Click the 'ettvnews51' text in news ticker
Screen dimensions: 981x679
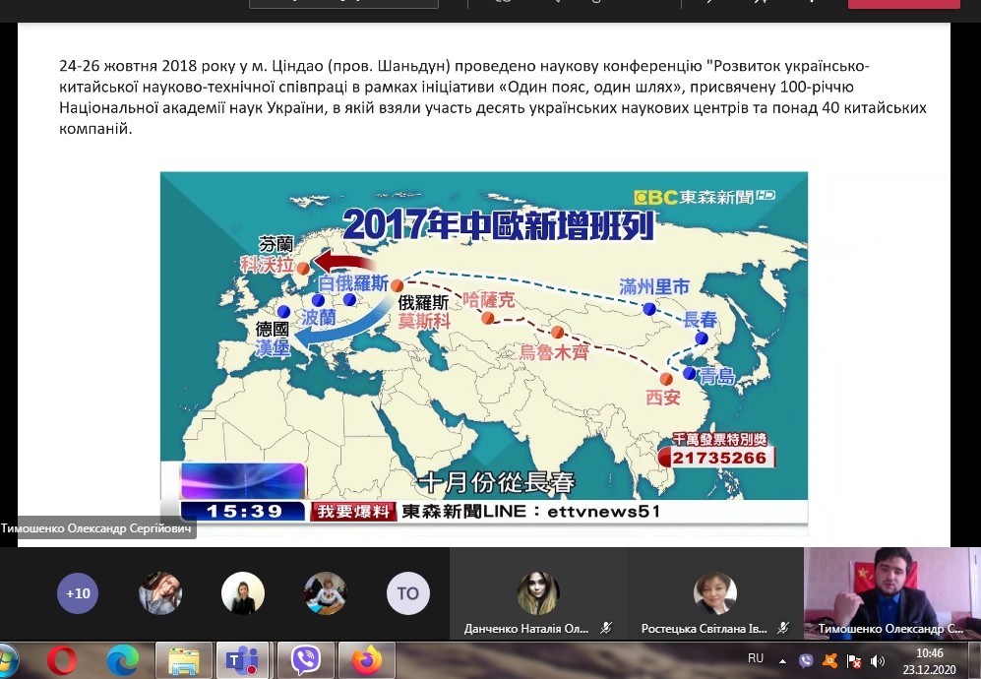603,512
